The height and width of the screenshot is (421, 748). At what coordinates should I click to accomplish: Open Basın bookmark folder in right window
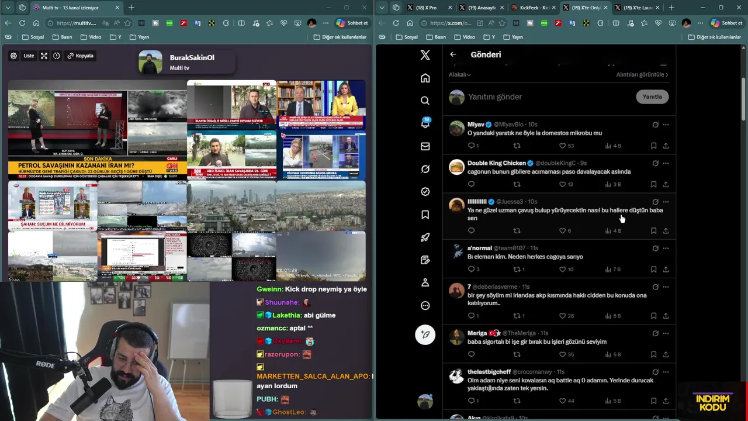tap(435, 37)
